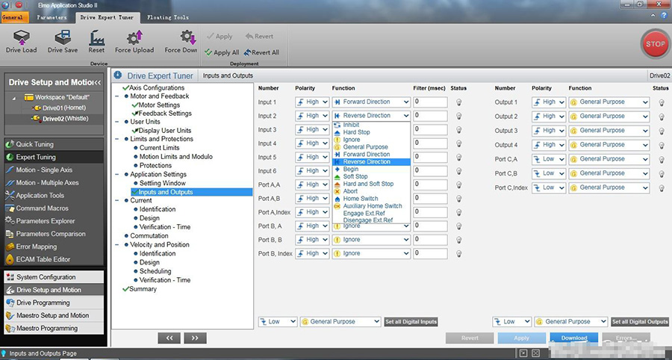Click the Reset drive icon

click(96, 37)
